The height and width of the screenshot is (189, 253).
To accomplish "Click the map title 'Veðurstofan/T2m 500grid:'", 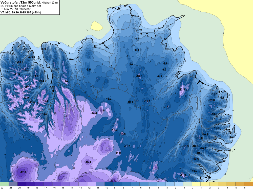I will (21, 3).
